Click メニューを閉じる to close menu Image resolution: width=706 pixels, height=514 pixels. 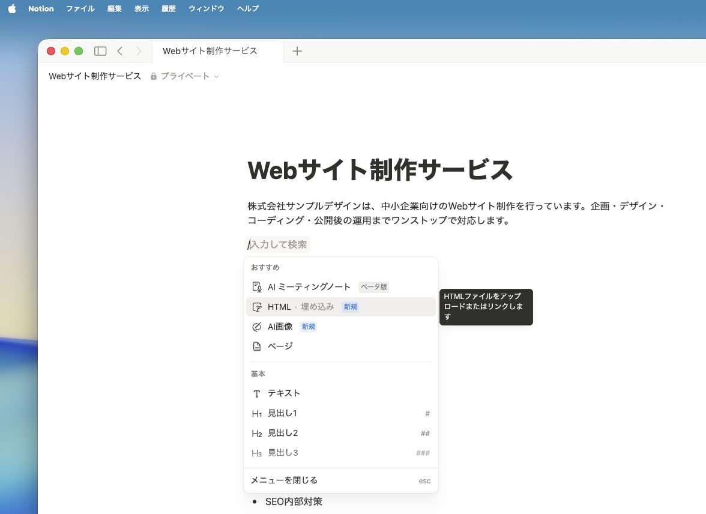[341, 480]
